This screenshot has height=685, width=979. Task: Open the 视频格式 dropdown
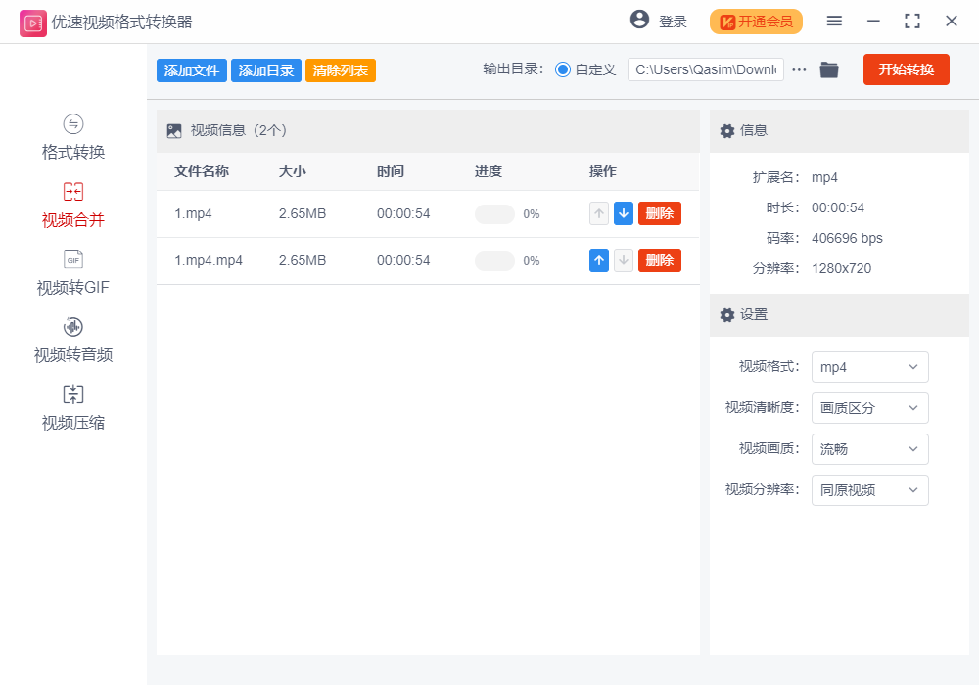tap(869, 367)
